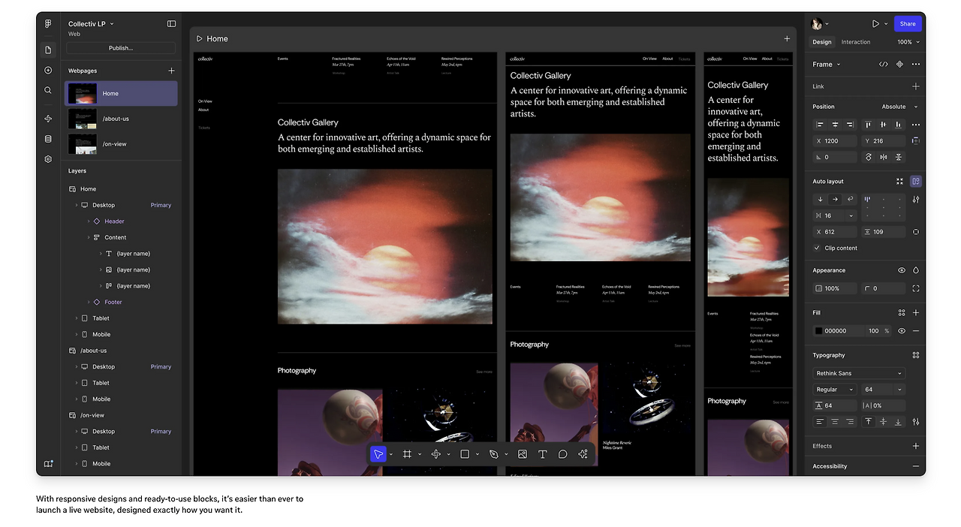The image size is (961, 527).
Task: Align left using the Position alignment icon
Action: tap(820, 125)
